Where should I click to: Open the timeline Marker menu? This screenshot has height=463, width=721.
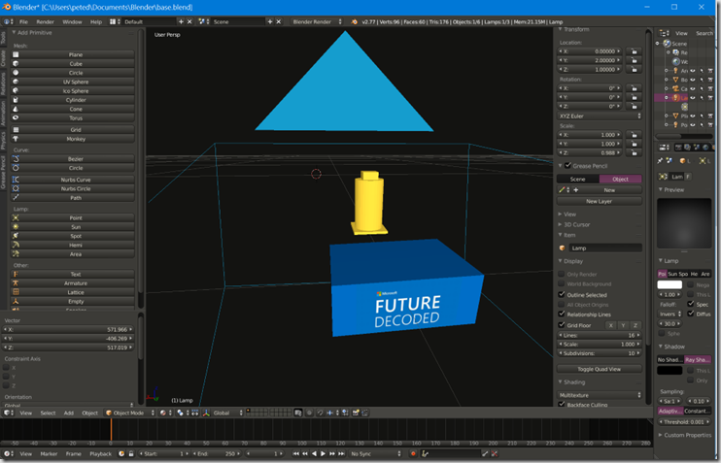click(49, 454)
